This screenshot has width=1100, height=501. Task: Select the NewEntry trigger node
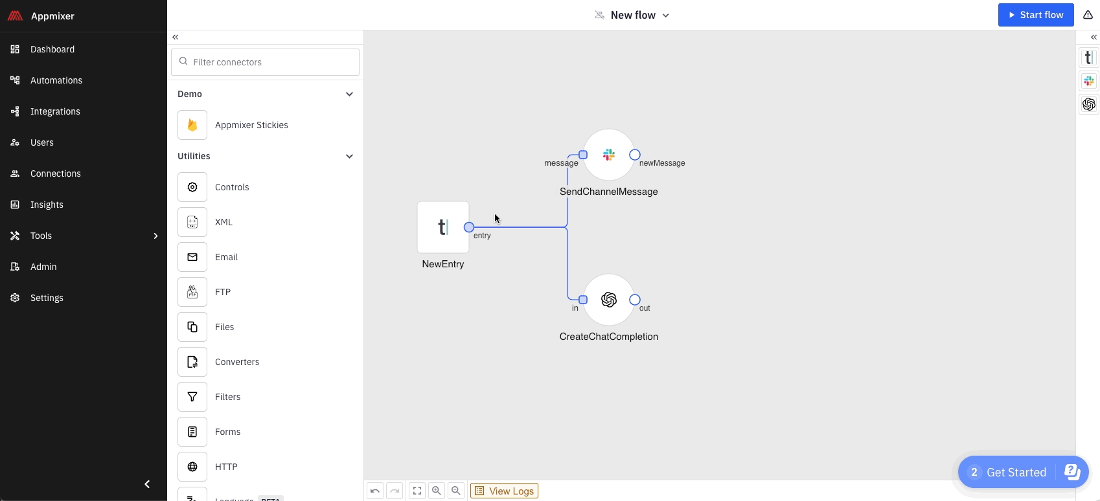443,227
